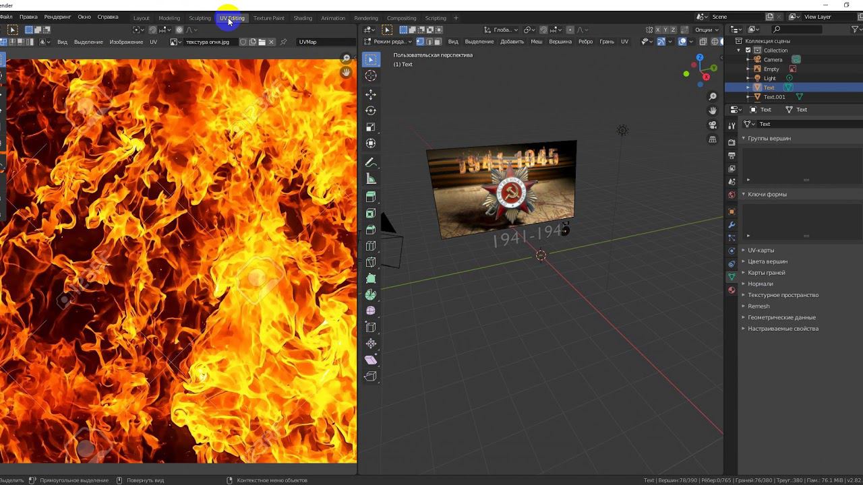The image size is (863, 485).
Task: Select Text.001 in the outliner
Action: (774, 97)
